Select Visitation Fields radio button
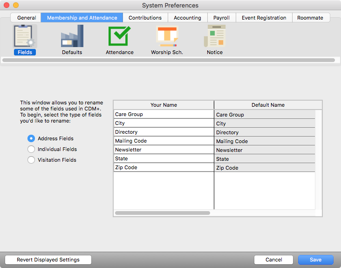The height and width of the screenshot is (268, 341). coord(31,160)
